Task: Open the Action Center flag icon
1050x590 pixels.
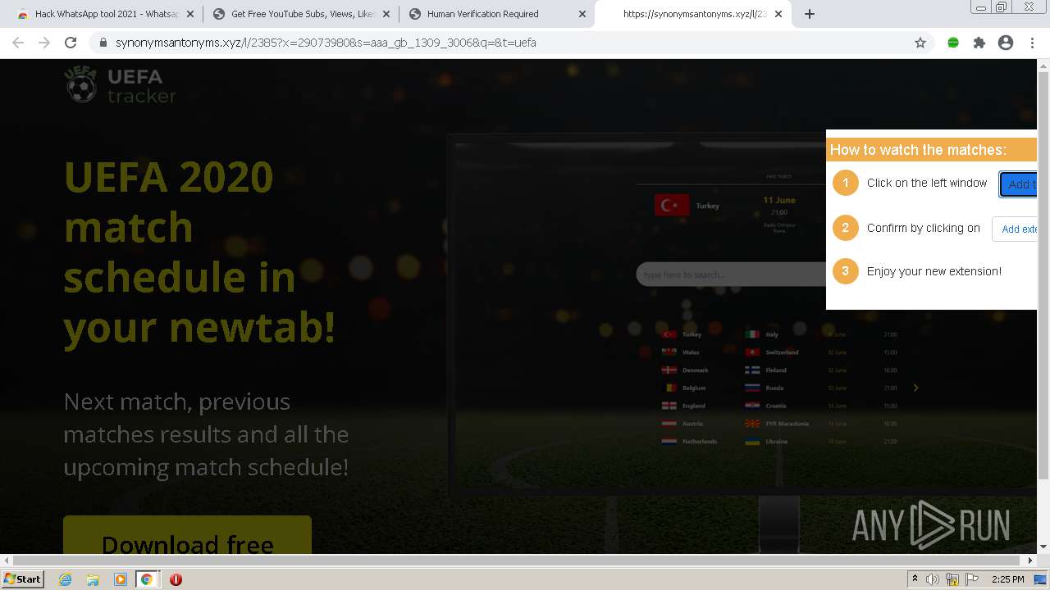Action: (972, 579)
